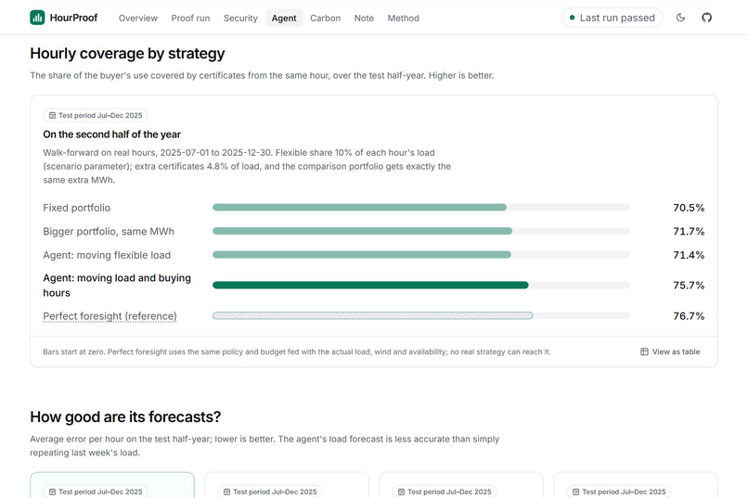The height and width of the screenshot is (498, 748).
Task: Click 'Agent: moving load and buying hours' label
Action: [x=117, y=286]
